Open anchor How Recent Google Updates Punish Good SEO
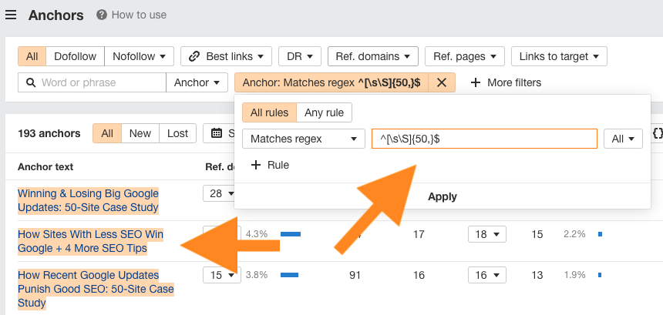This screenshot has width=663, height=315. point(96,289)
